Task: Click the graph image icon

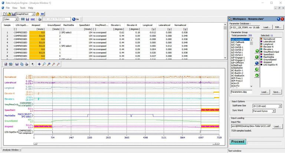Action: pos(11,64)
